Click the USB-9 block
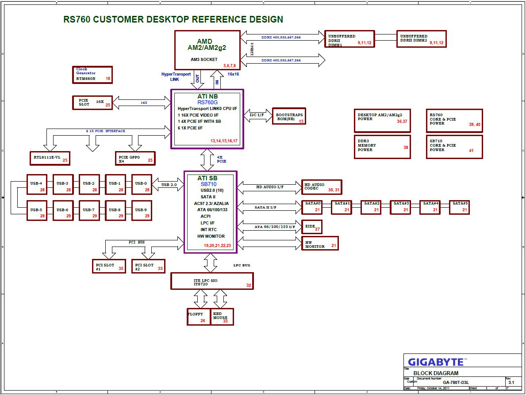This screenshot has height=395, width=526. (x=142, y=210)
